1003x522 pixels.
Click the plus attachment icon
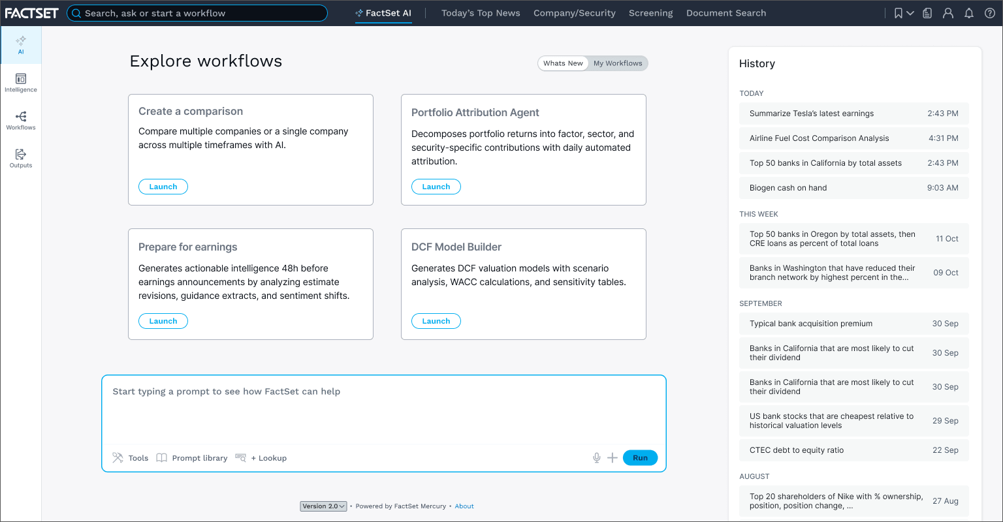pyautogui.click(x=613, y=458)
